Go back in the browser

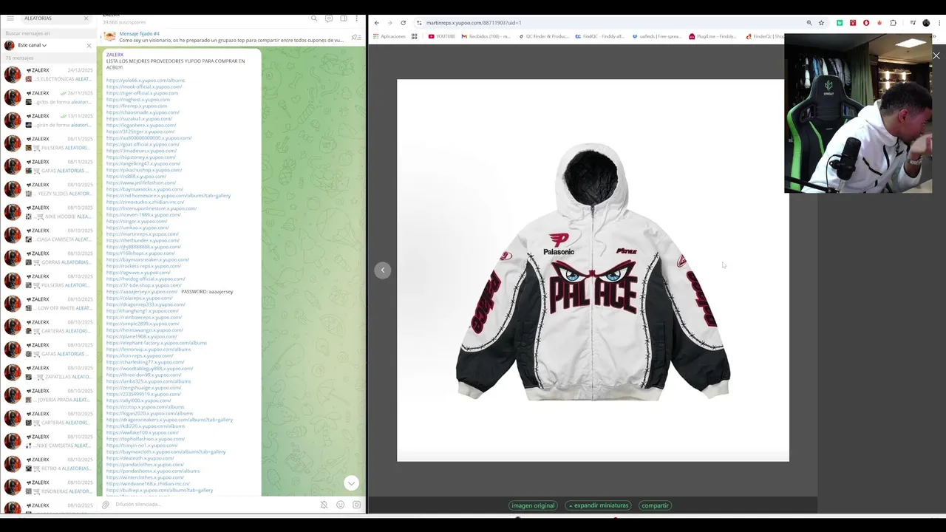pyautogui.click(x=376, y=23)
